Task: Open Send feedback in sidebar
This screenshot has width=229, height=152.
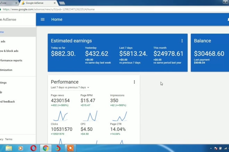Action: click(x=18, y=102)
